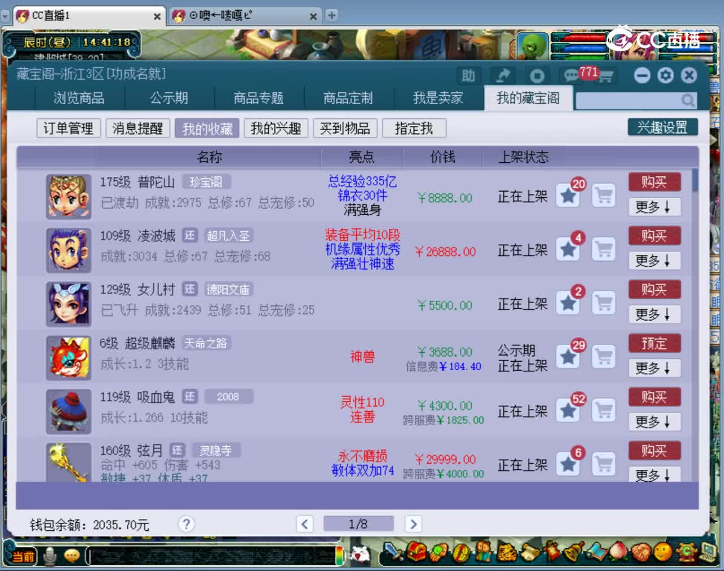Toggle favorite star on 凌波城 listing
This screenshot has width=724, height=571.
coord(568,250)
